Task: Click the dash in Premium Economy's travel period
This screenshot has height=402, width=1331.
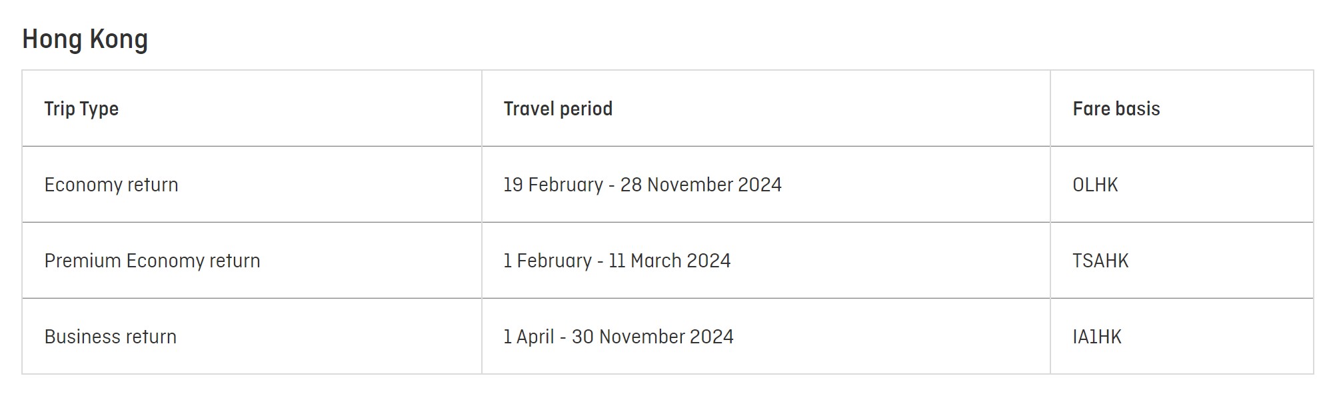Action: click(x=601, y=261)
